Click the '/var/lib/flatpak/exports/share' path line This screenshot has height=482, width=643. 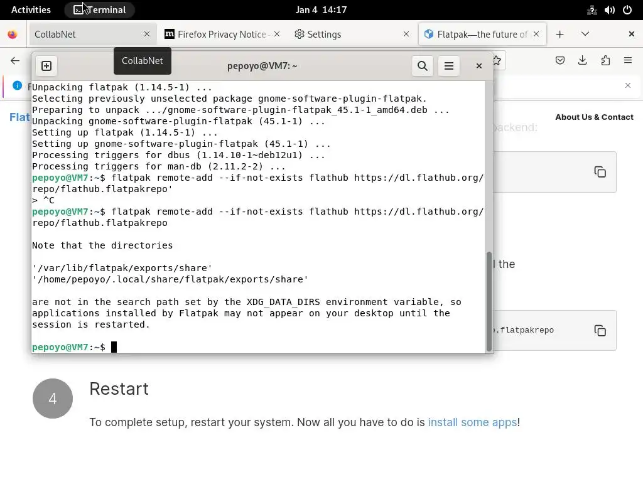point(122,268)
